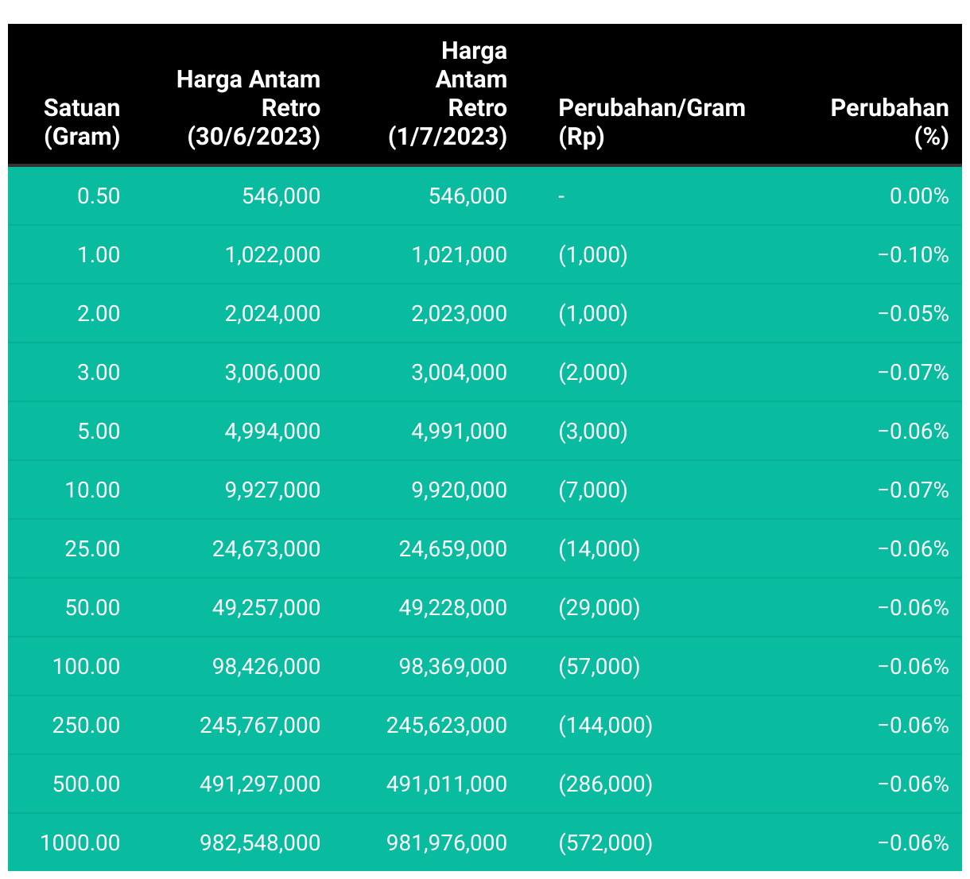Click the price 49,228,000
Image resolution: width=970 pixels, height=879 pixels.
pos(453,608)
